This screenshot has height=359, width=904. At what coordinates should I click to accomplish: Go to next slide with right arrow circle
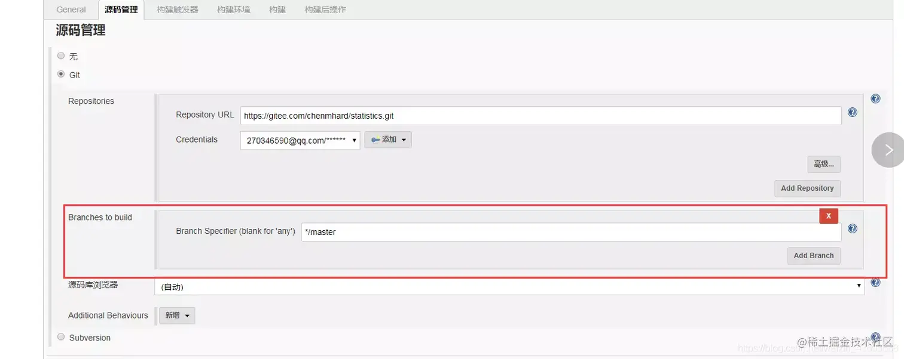coord(888,150)
